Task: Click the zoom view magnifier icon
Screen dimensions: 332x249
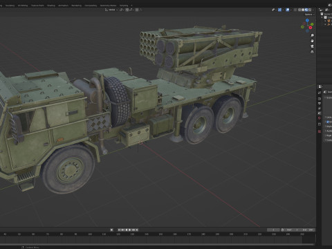Action: point(312,35)
